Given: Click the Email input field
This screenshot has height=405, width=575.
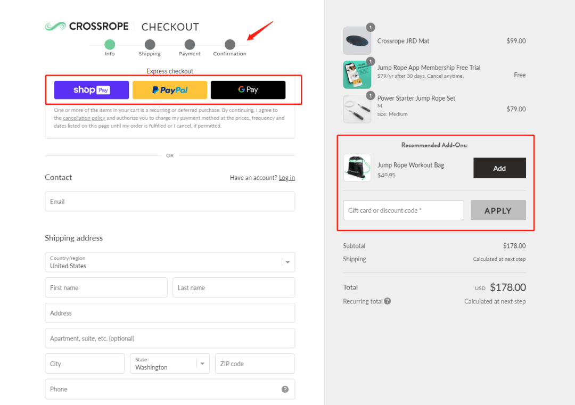Looking at the screenshot, I should point(170,202).
